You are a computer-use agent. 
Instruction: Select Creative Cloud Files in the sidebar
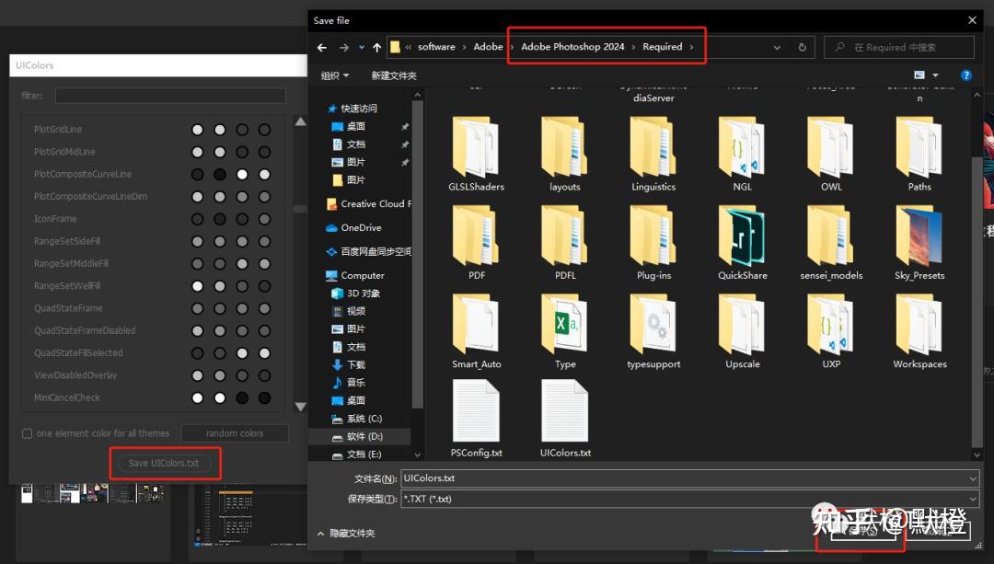(368, 203)
